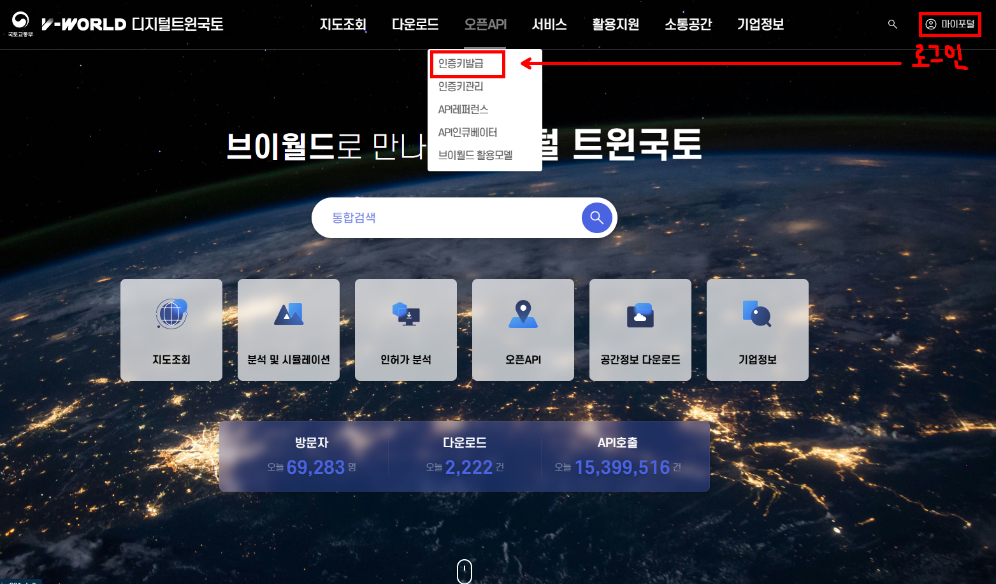This screenshot has width=996, height=584.
Task: Click the 다운로드 count 2,222
Action: (469, 467)
